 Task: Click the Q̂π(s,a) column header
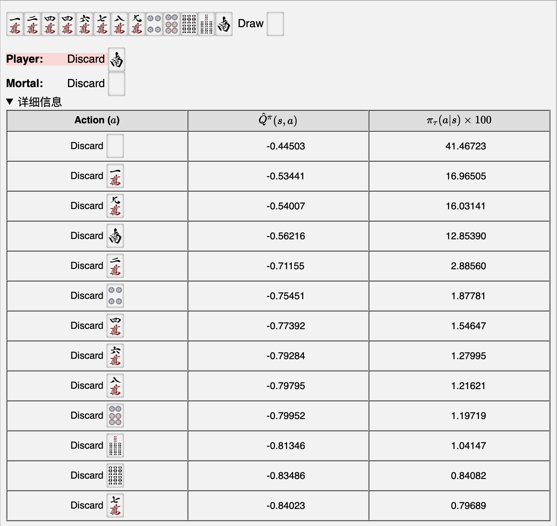click(278, 120)
